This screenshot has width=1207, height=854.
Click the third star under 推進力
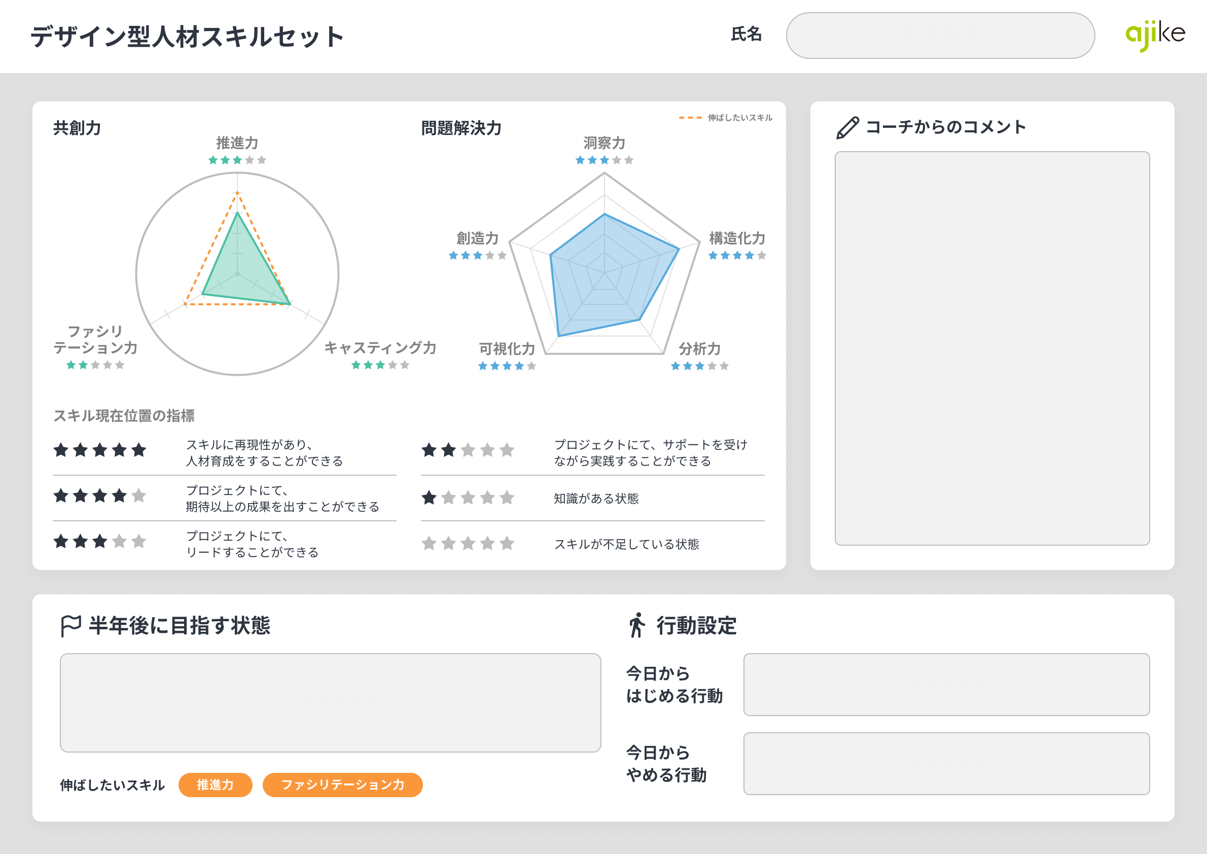click(237, 161)
